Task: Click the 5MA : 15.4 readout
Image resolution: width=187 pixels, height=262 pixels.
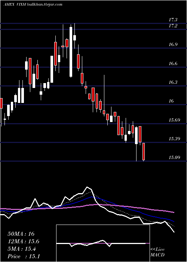Action: [22, 249]
